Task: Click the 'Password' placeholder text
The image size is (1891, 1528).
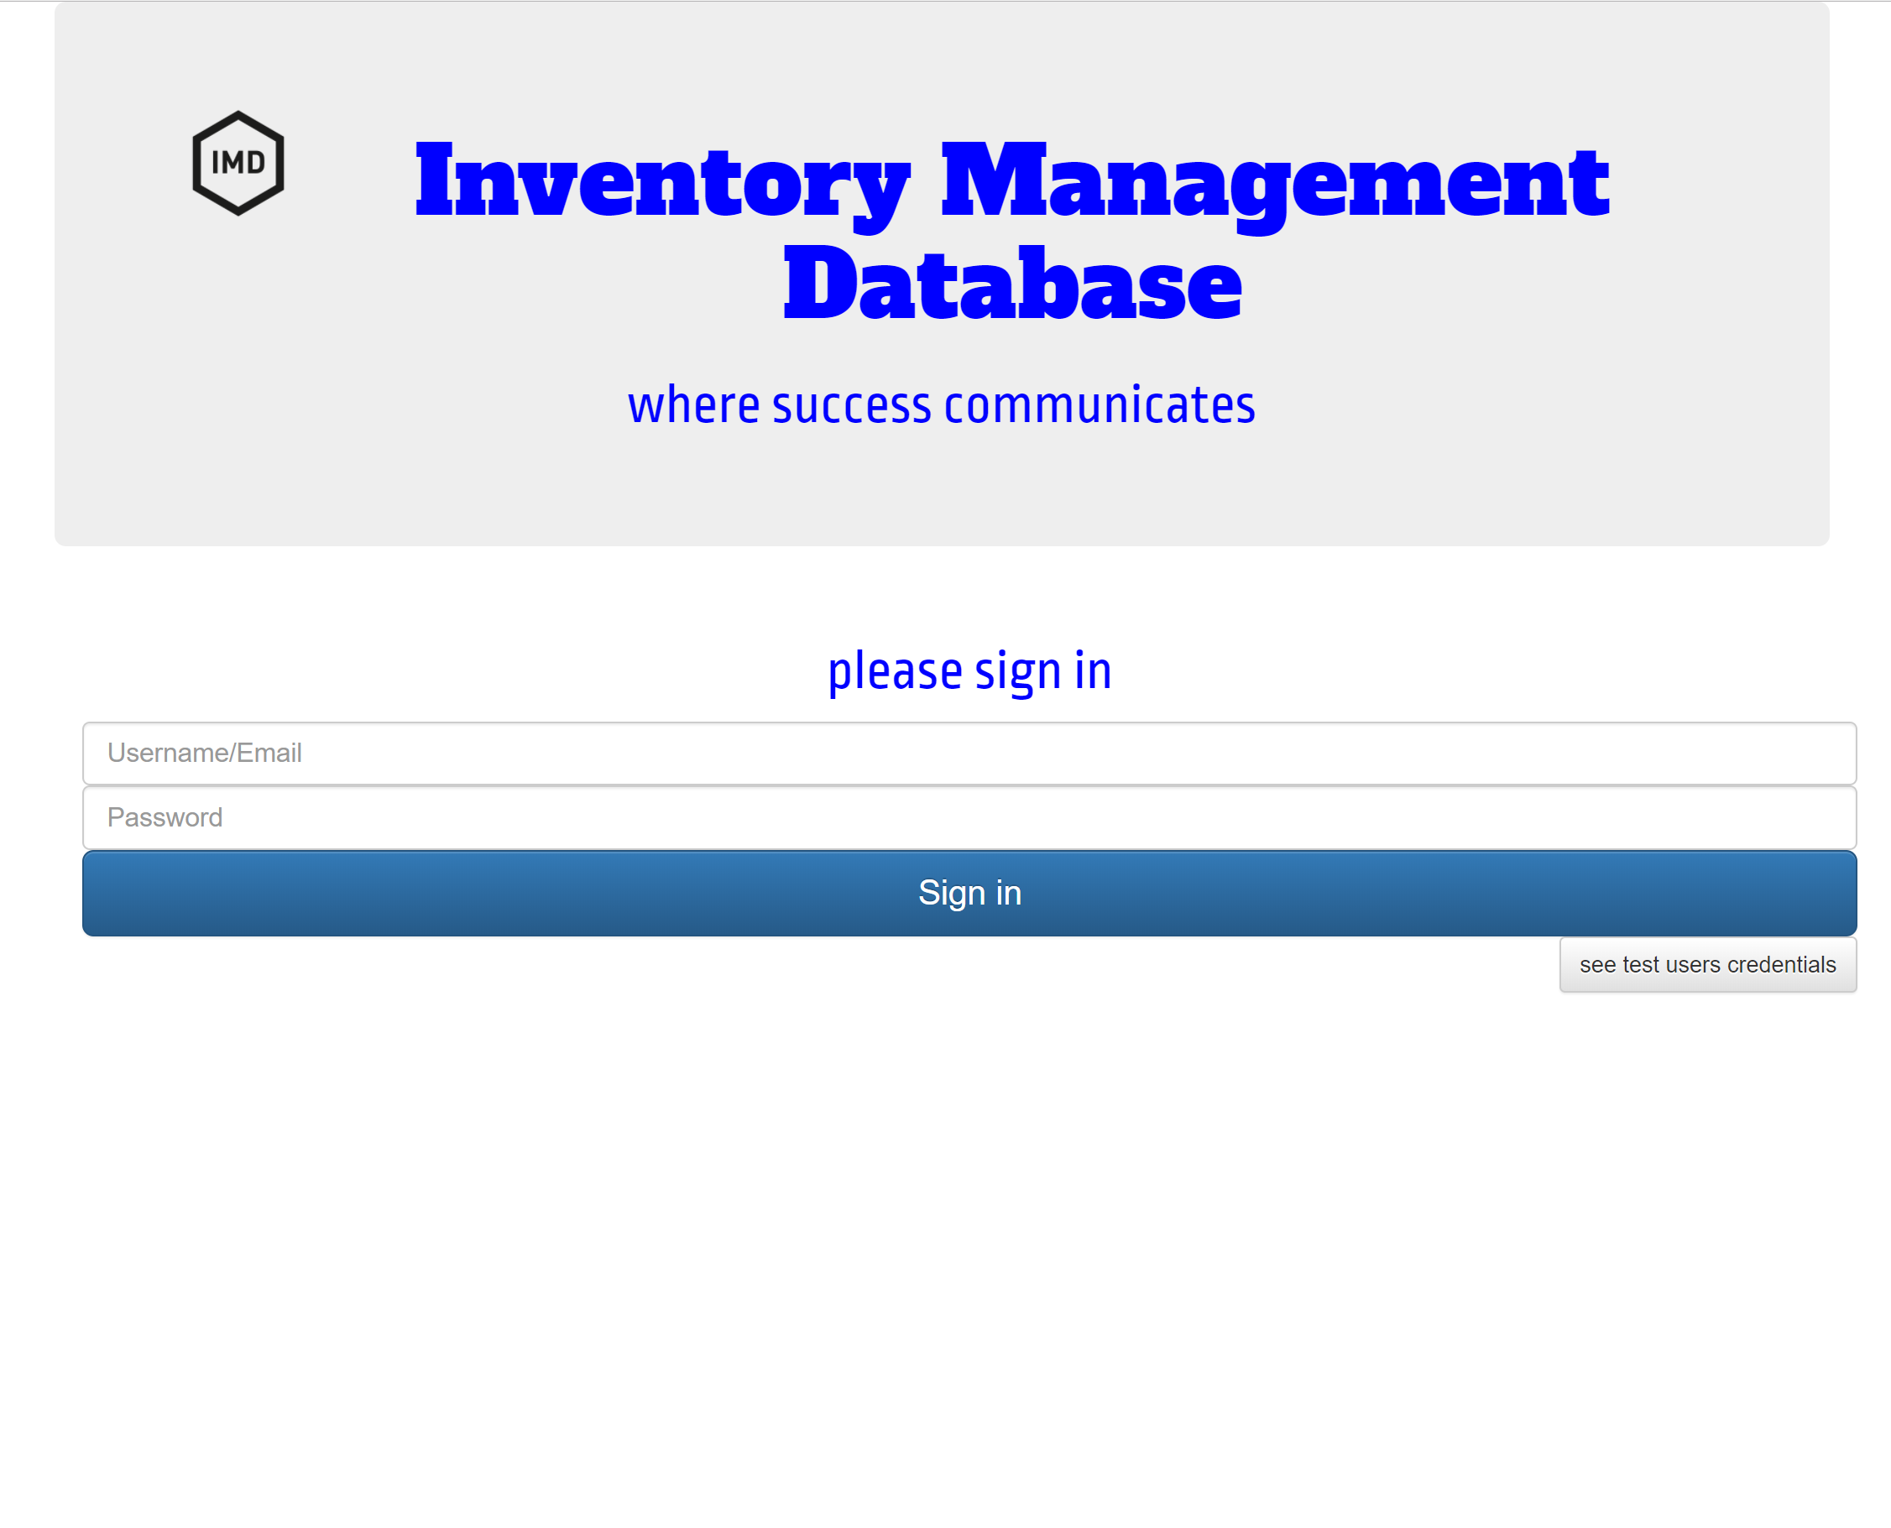Action: (165, 817)
